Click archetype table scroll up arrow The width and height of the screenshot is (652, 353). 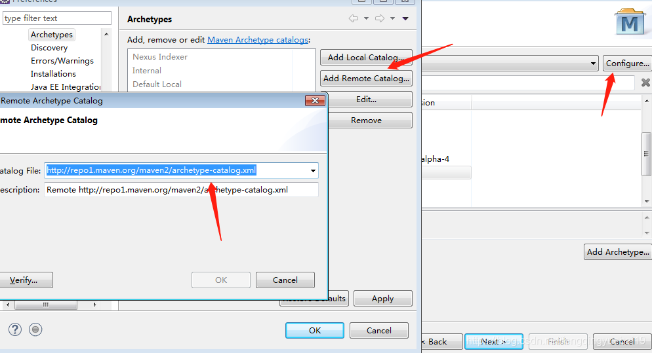pos(647,101)
